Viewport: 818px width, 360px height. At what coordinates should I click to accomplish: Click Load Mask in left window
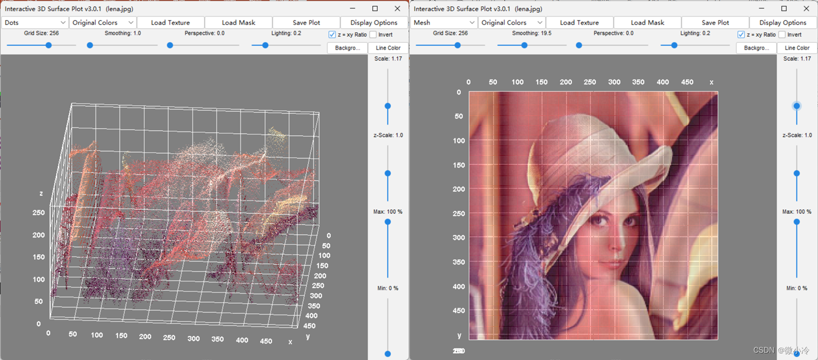(x=238, y=23)
